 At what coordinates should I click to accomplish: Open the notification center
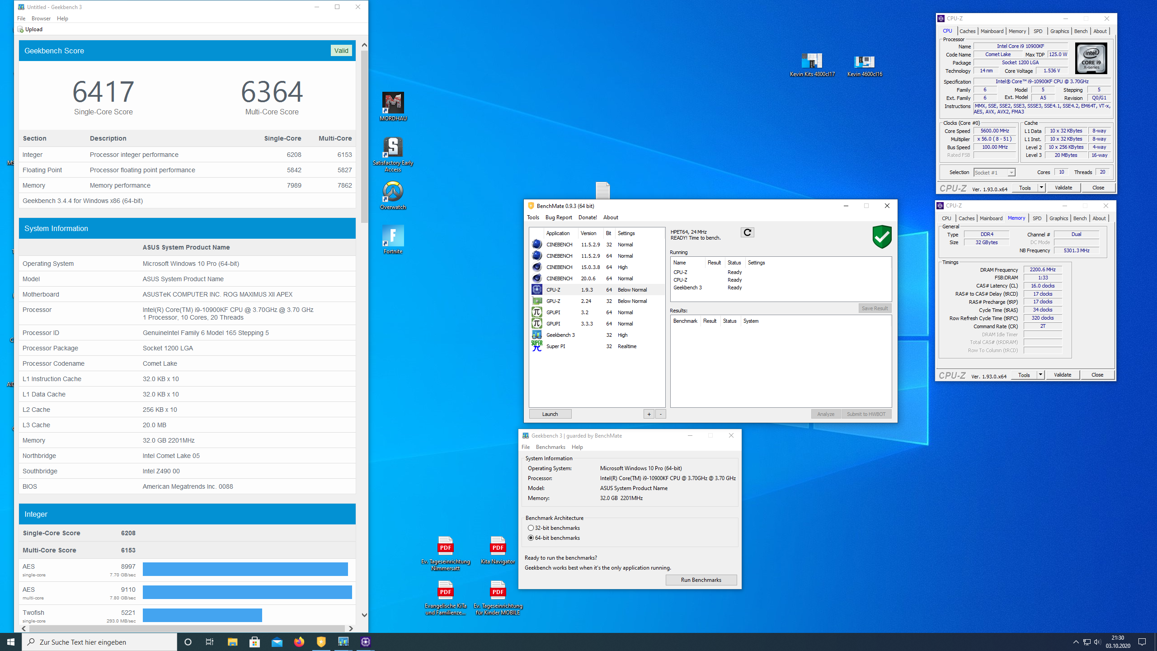pyautogui.click(x=1142, y=642)
